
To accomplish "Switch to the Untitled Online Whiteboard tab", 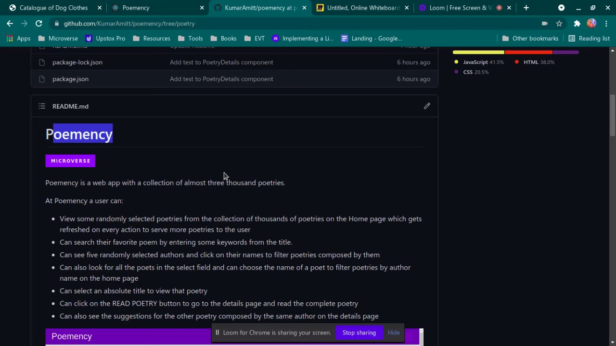I will click(363, 8).
